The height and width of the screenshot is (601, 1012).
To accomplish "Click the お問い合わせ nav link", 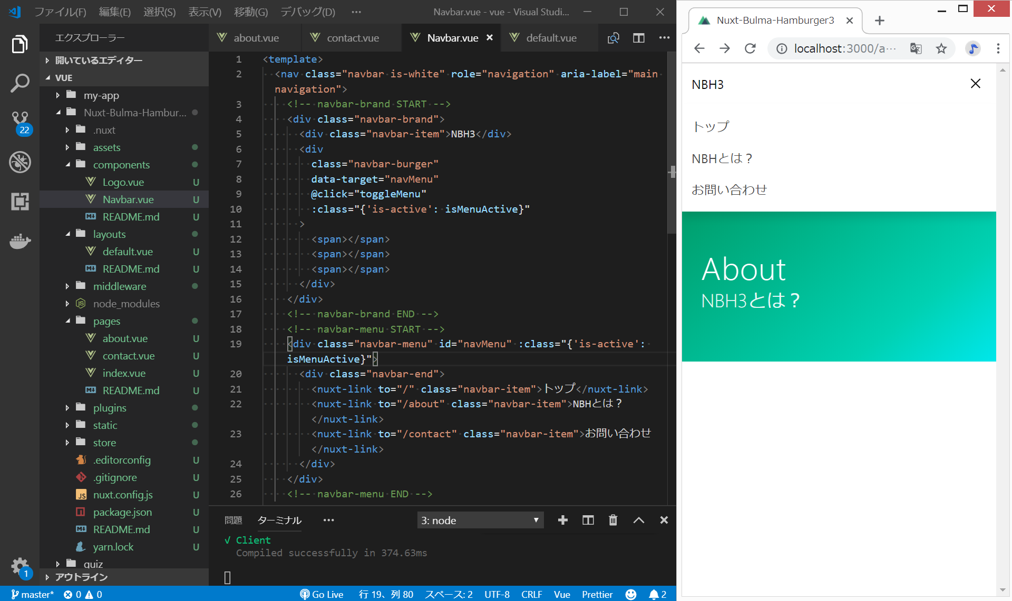I will click(x=729, y=190).
